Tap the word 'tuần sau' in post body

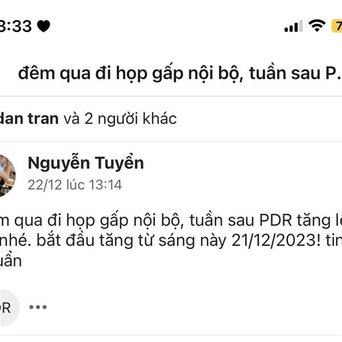tap(222, 220)
